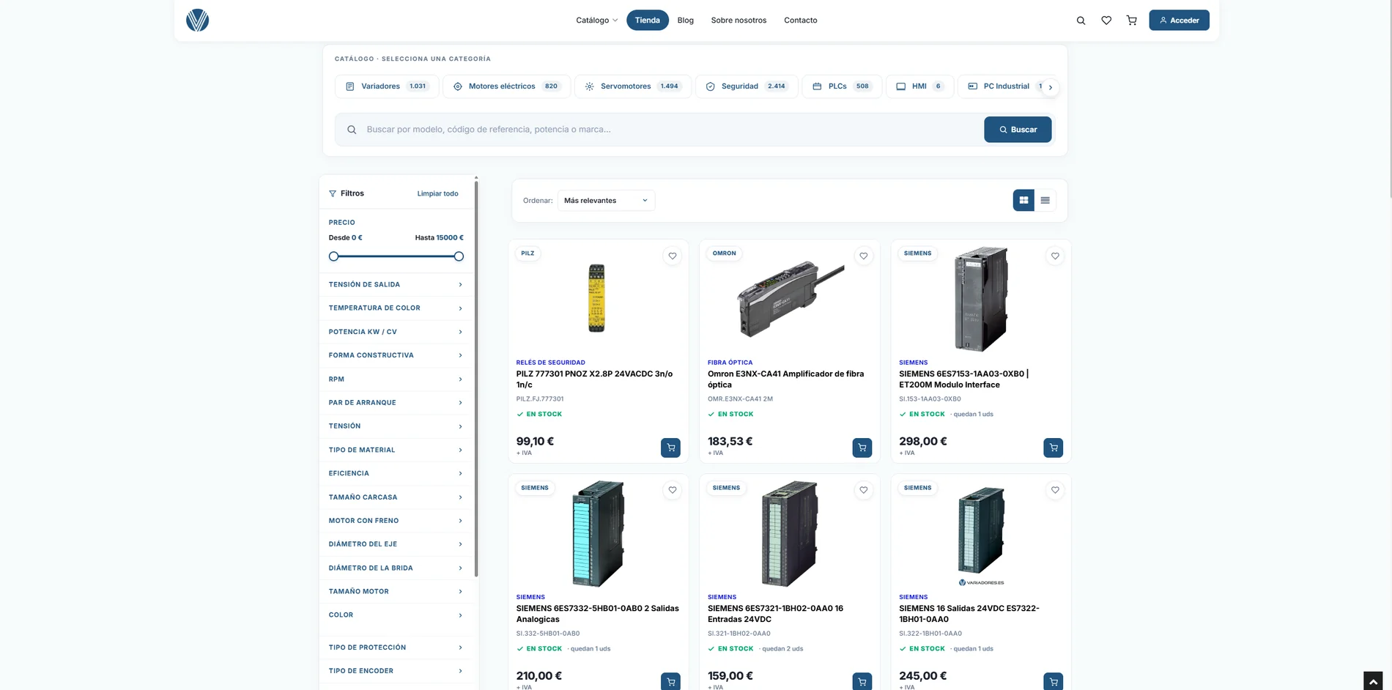Add SIEMENS 298,00 € item to cart
Screen dimensions: 1392x690
click(x=1054, y=448)
